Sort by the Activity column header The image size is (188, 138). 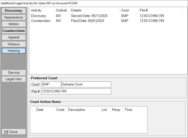tap(42, 10)
